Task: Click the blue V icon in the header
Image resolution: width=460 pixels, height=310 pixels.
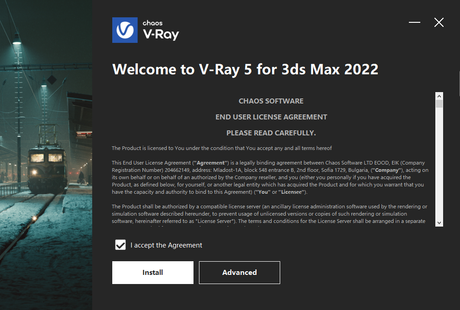Action: (x=124, y=30)
